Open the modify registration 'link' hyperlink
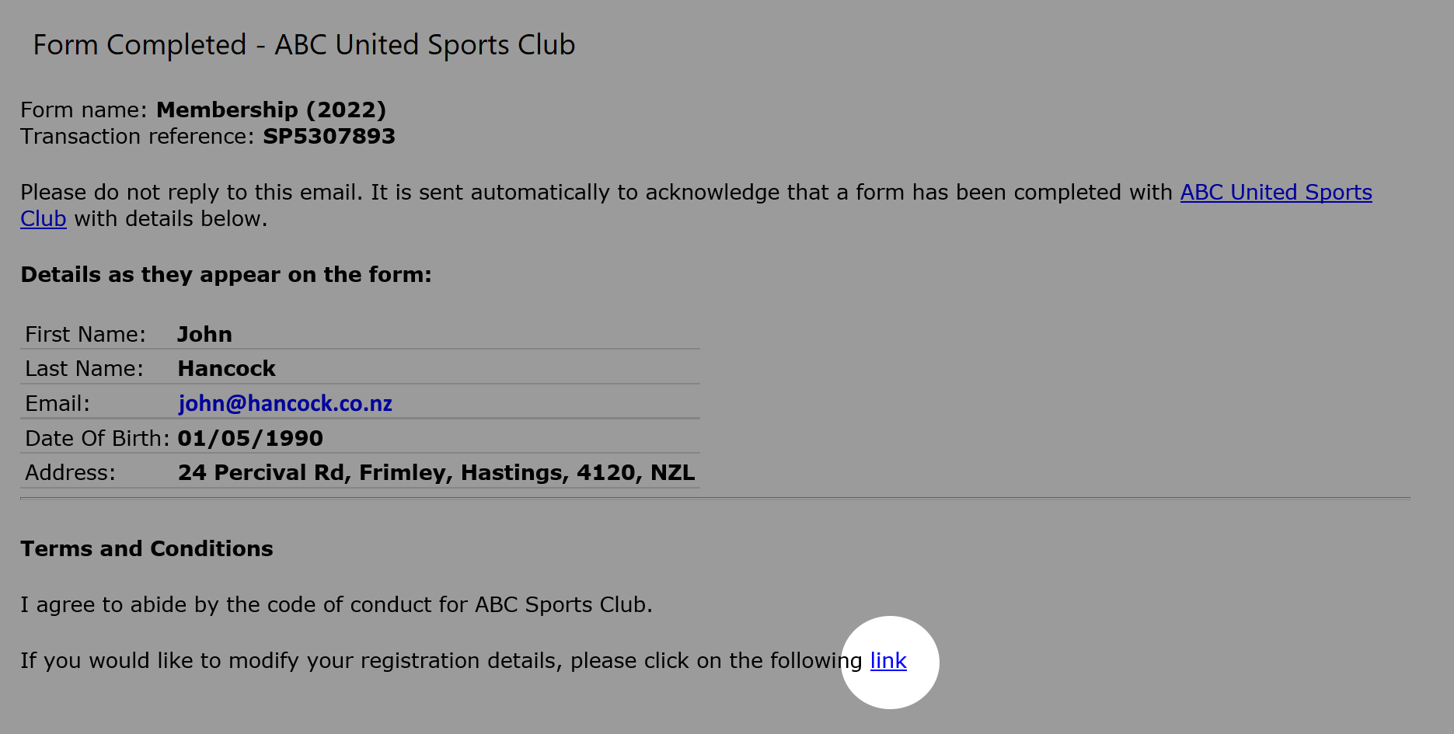This screenshot has height=734, width=1454. [888, 661]
